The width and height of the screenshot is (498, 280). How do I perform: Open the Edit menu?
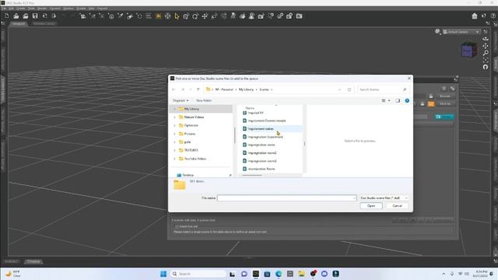pos(11,9)
